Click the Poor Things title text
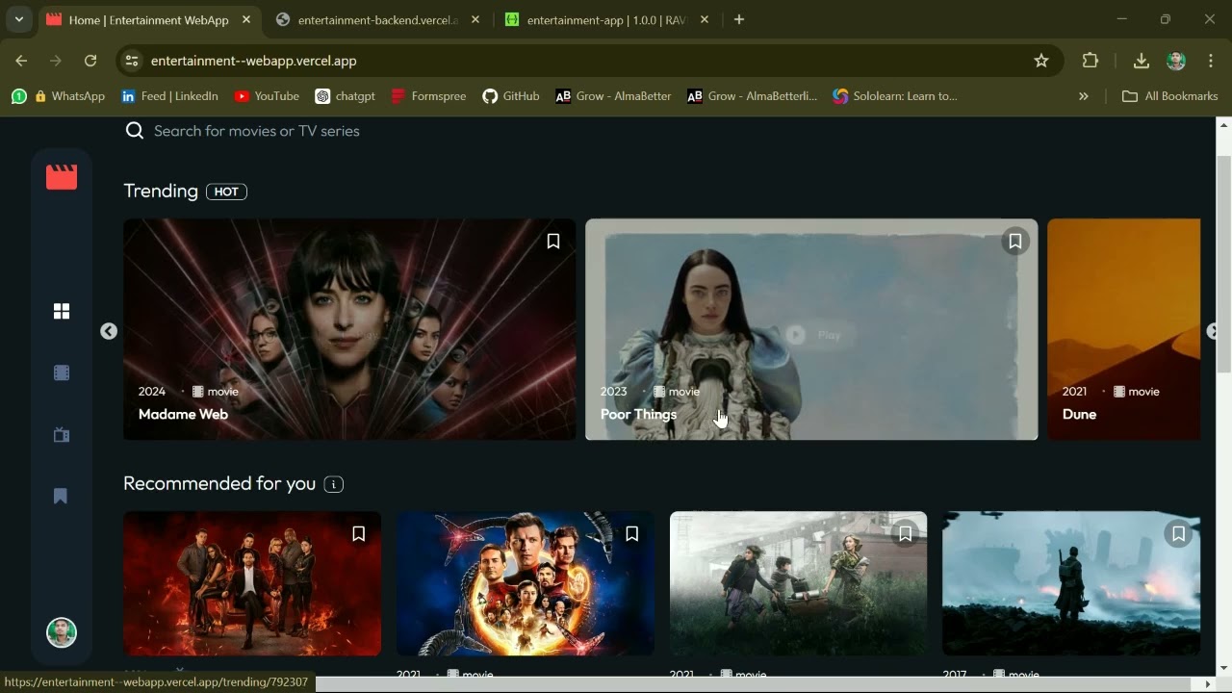The width and height of the screenshot is (1232, 693). click(x=638, y=414)
